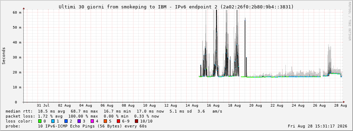This screenshot has width=353, height=131.
Task: Click the 20 m y-axis label
Action: pos(17,72)
